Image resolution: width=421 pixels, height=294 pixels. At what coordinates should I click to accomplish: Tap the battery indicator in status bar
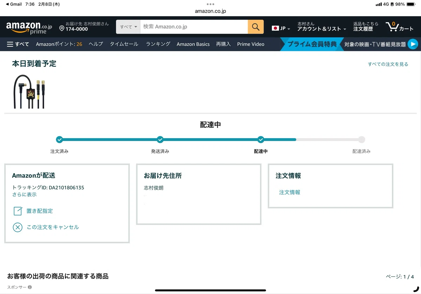411,4
